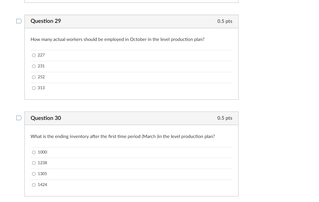The image size is (319, 202).
Task: Select radio button 1305 for Question 30
Action: click(34, 174)
